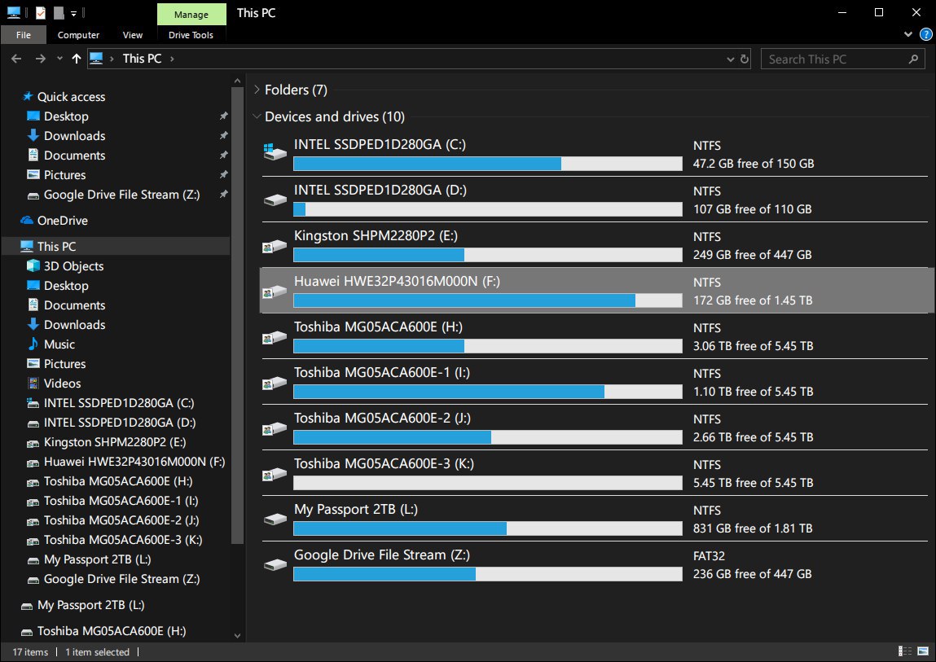The height and width of the screenshot is (662, 936).
Task: Toggle pin on Google Drive File Stream
Action: tap(223, 195)
